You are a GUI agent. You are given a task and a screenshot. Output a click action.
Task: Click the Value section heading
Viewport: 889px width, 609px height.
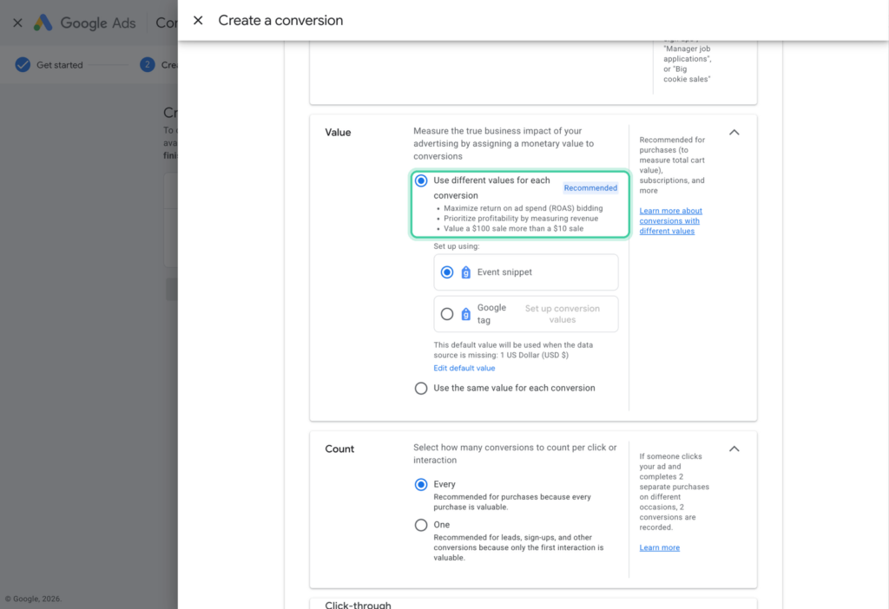pyautogui.click(x=338, y=133)
